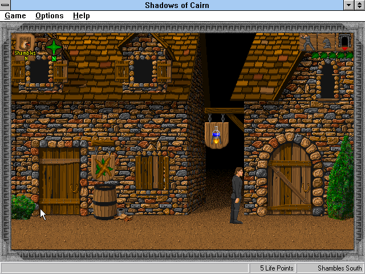Click the arched wooden door on the right
Image resolution: width=365 pixels, height=274 pixels.
point(290,177)
